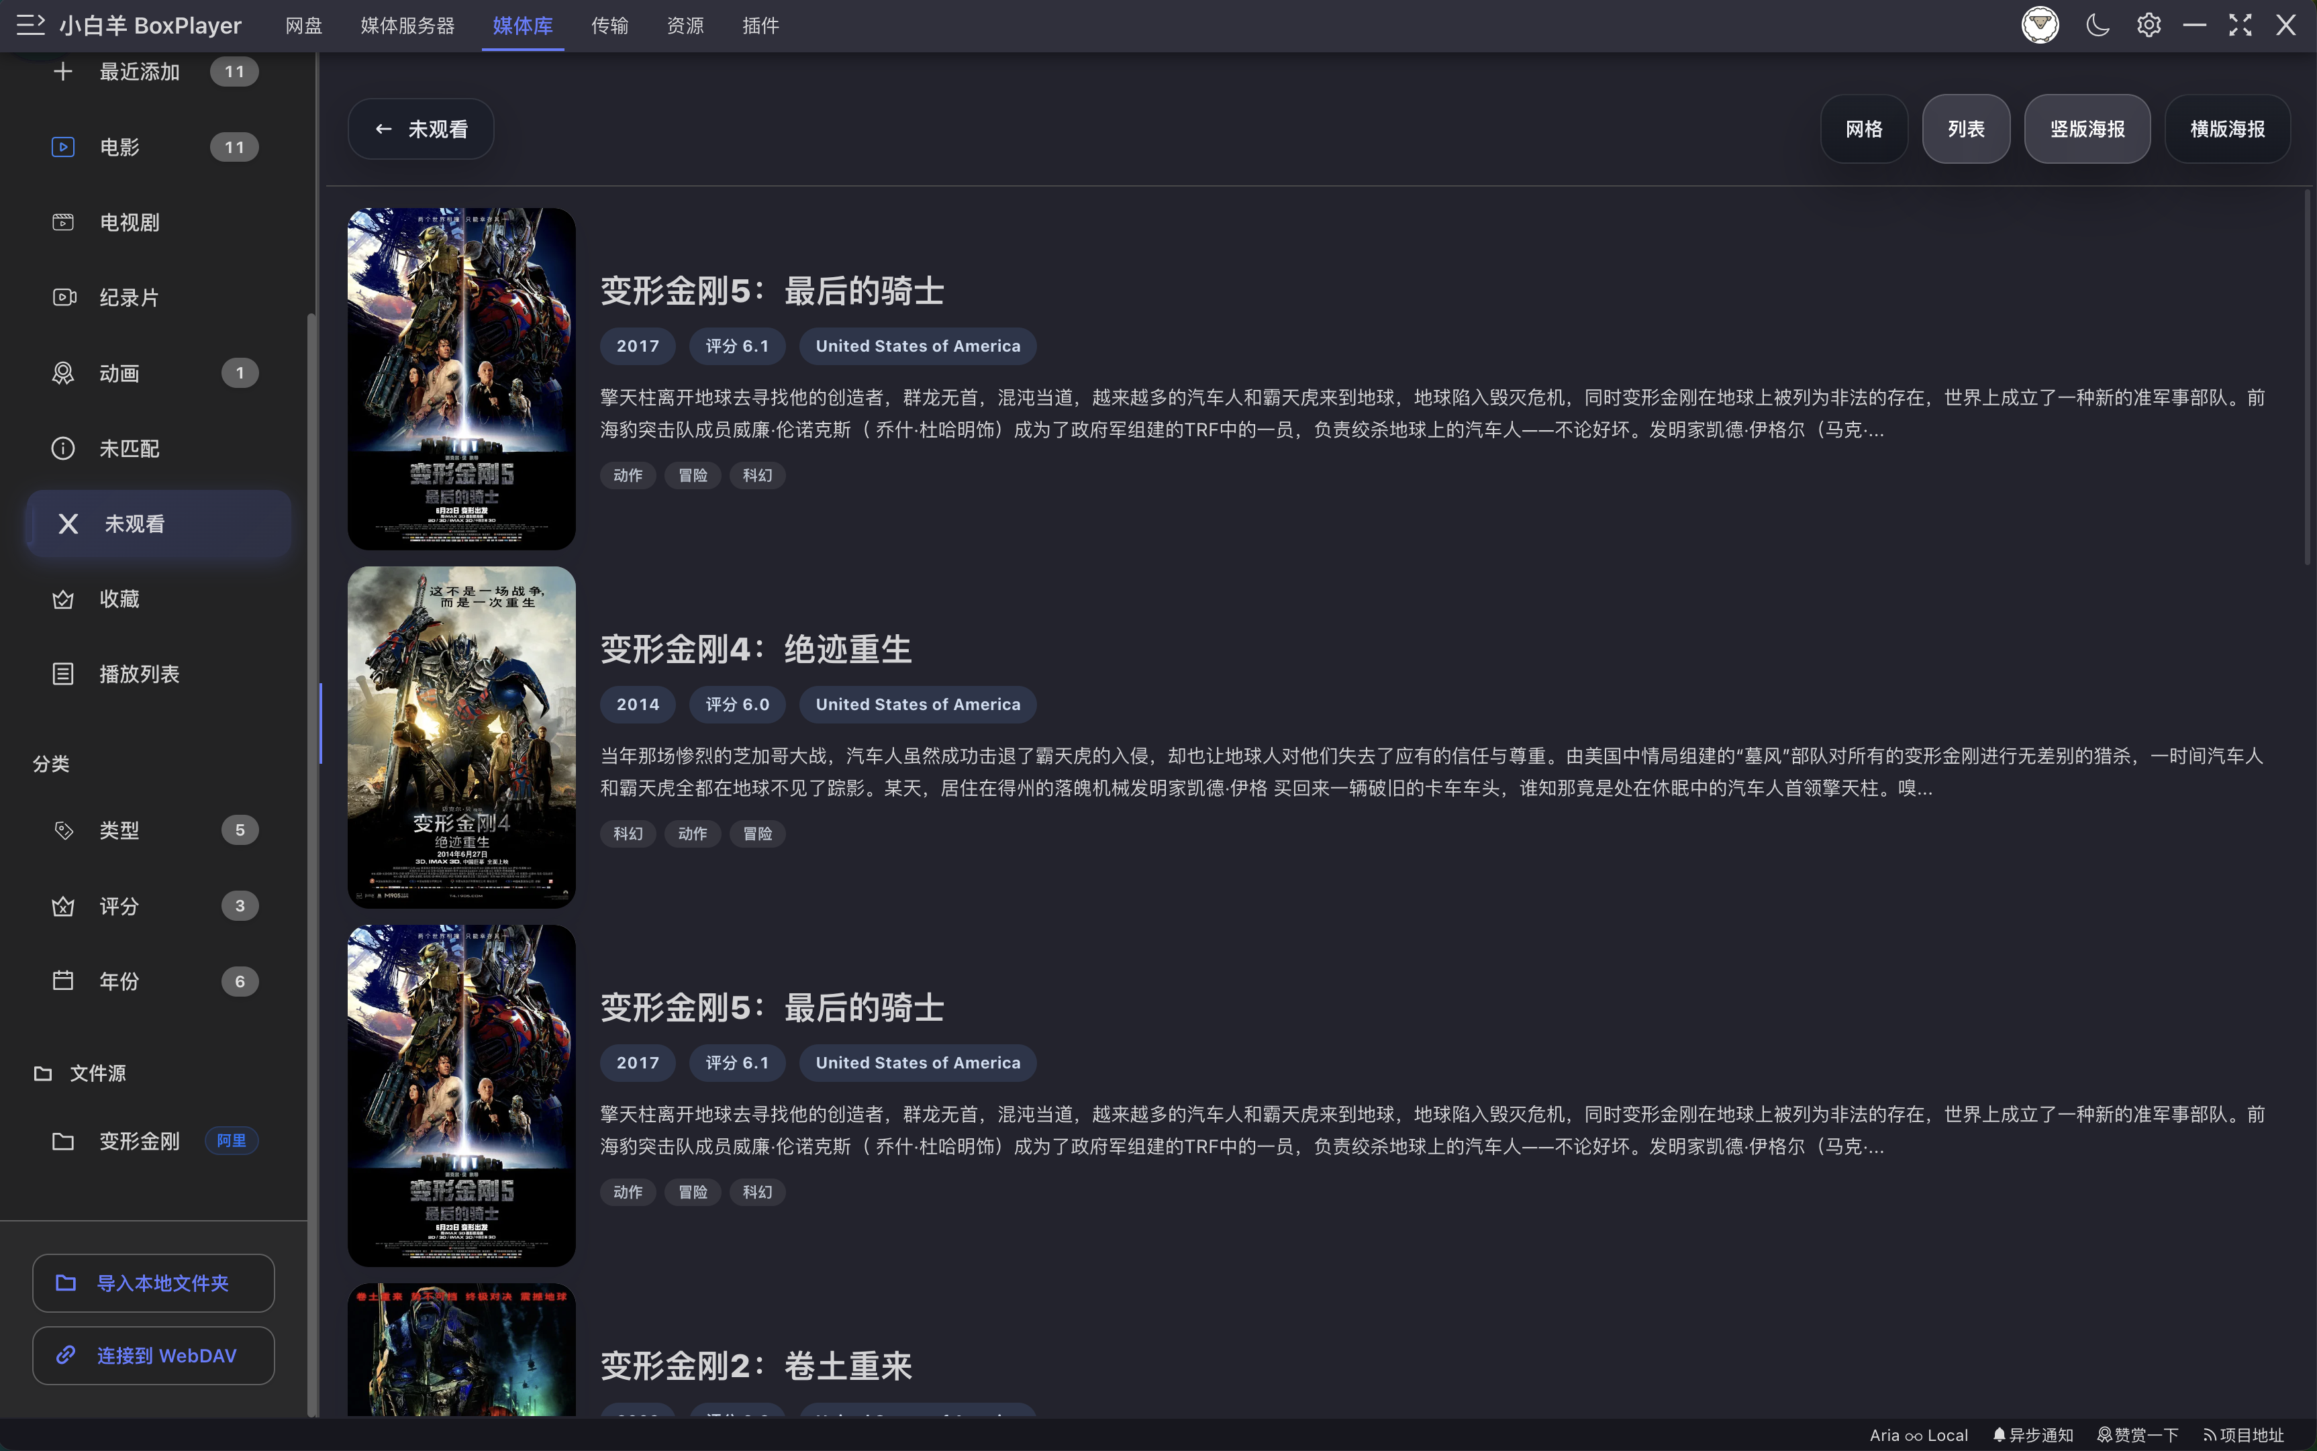2317x1451 pixels.
Task: Click the 11 count badge beside 最近添加
Action: coord(234,72)
